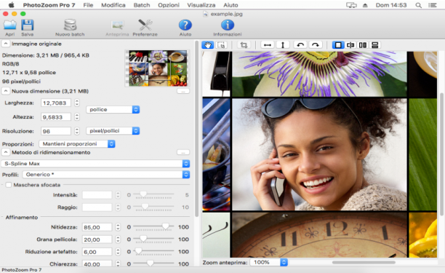
Task: Open the pollice units dropdown
Action: [x=113, y=109]
